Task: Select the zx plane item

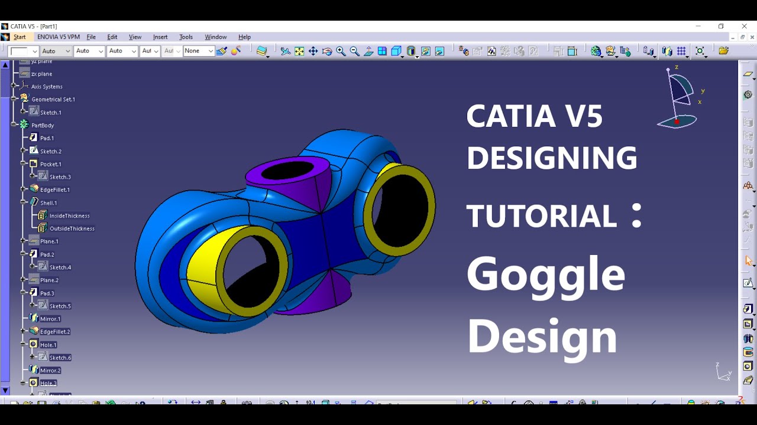Action: pos(41,74)
